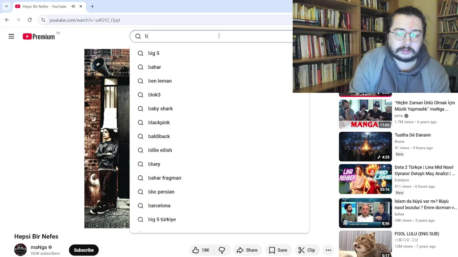Create a Clip of the video
This screenshot has width=458, height=257.
tap(307, 250)
